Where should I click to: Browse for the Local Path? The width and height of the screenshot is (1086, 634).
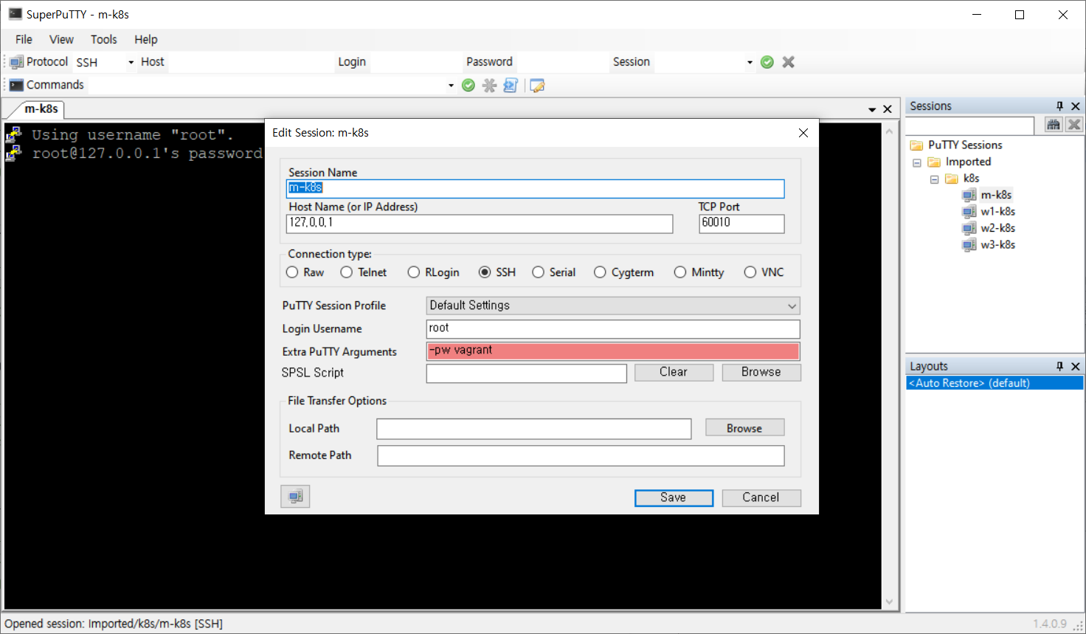[x=744, y=428]
